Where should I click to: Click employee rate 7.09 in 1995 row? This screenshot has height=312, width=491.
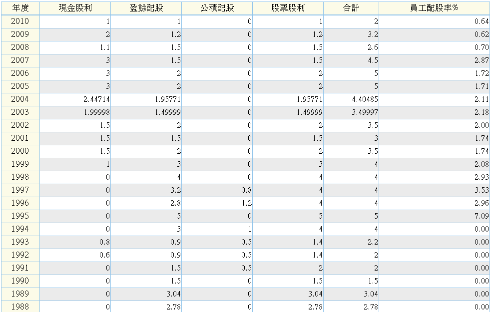482,216
